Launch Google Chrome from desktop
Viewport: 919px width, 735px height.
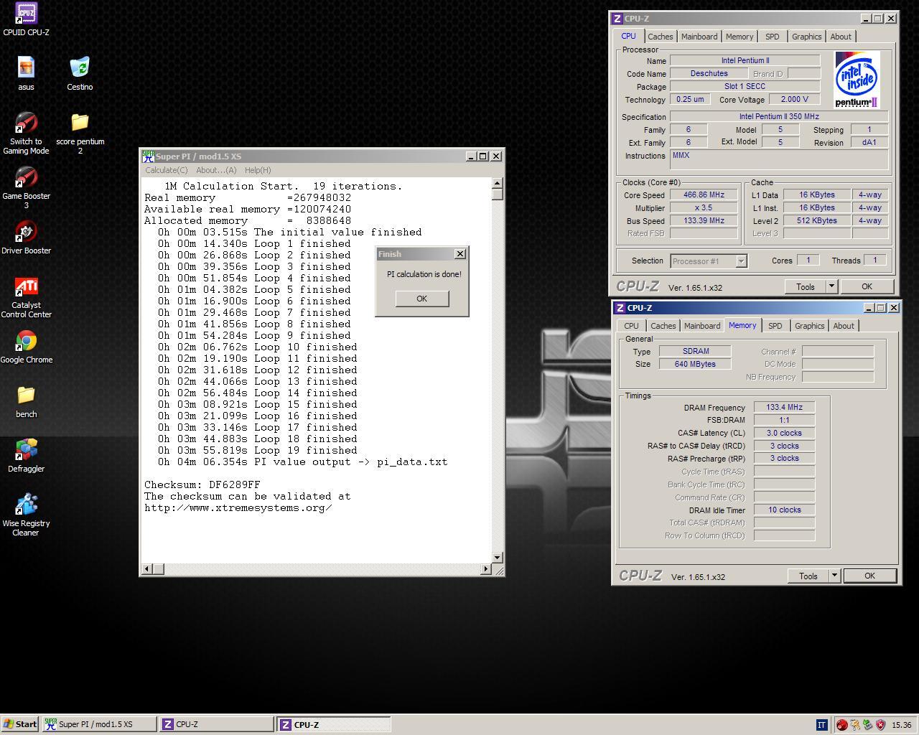click(x=26, y=347)
